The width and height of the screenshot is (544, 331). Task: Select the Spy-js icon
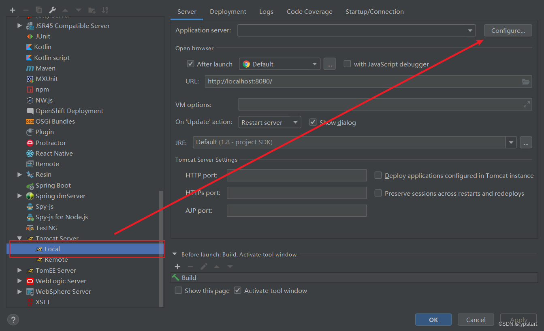(x=30, y=206)
